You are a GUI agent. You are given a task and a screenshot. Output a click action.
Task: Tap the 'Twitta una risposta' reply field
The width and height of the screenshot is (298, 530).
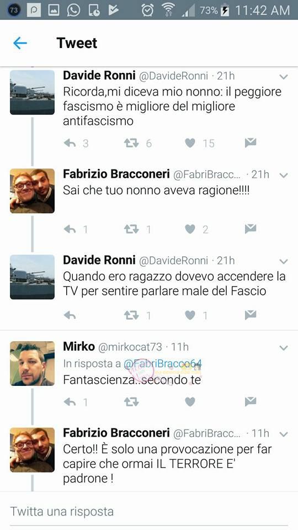point(149,511)
